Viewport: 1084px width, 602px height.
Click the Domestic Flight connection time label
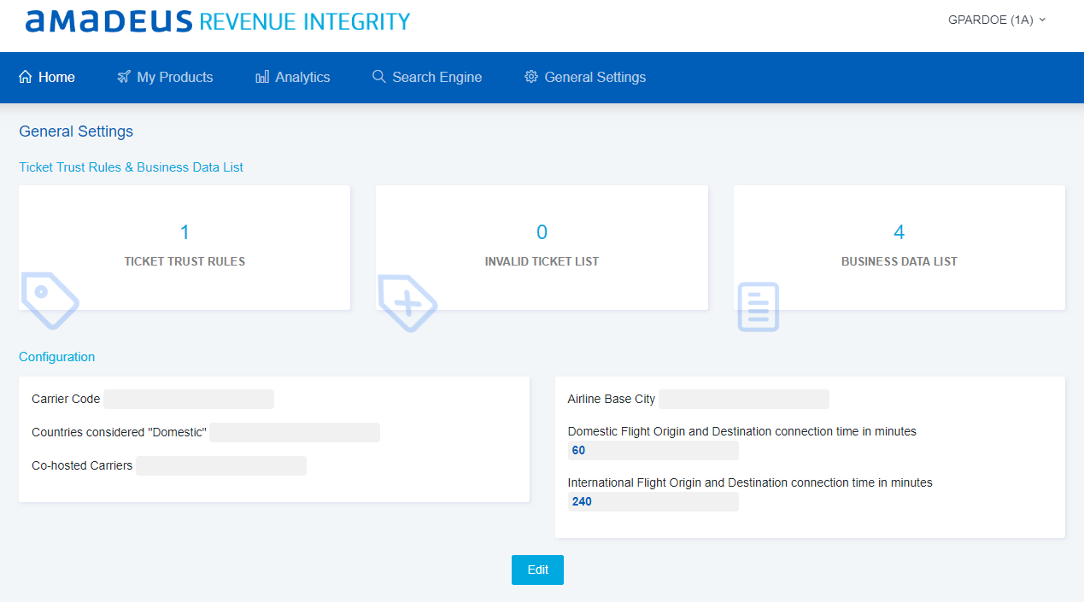(x=742, y=431)
